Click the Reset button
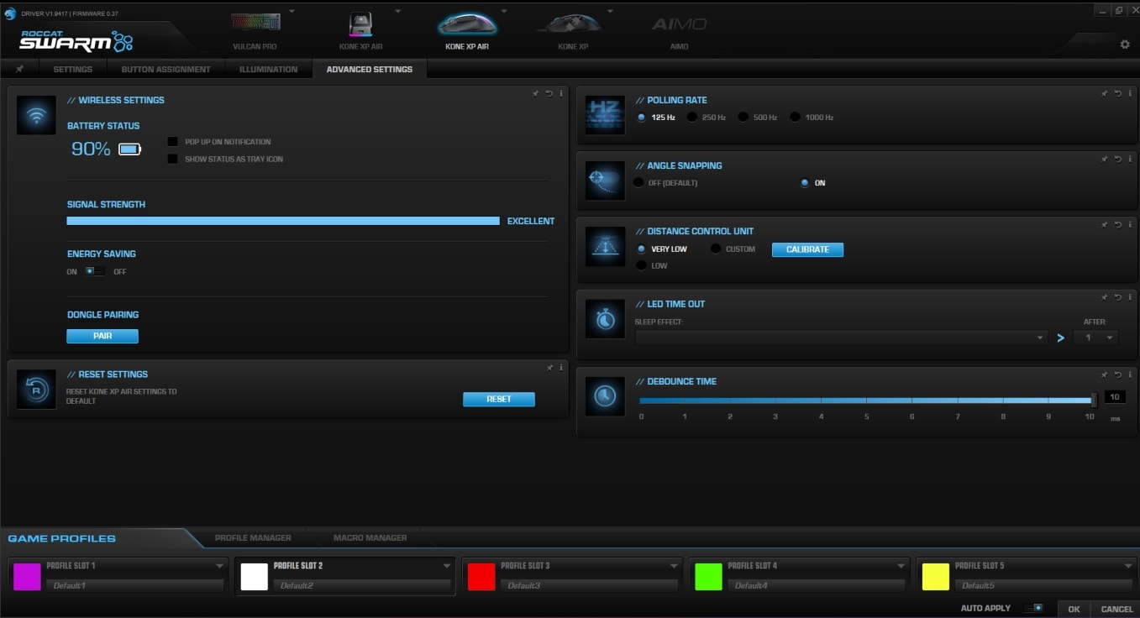This screenshot has width=1140, height=618. click(499, 399)
